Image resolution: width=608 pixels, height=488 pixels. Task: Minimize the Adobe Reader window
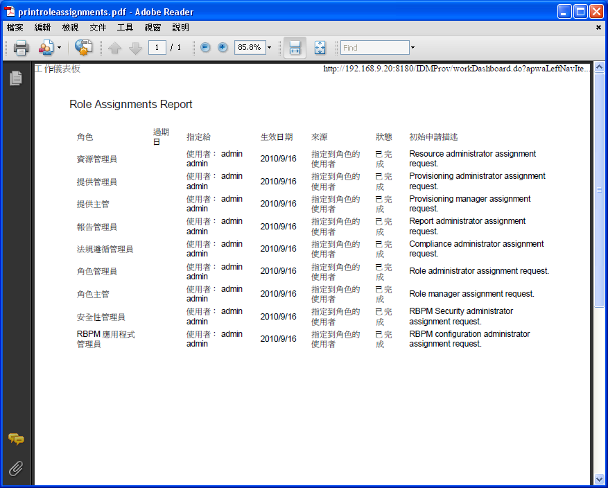564,12
